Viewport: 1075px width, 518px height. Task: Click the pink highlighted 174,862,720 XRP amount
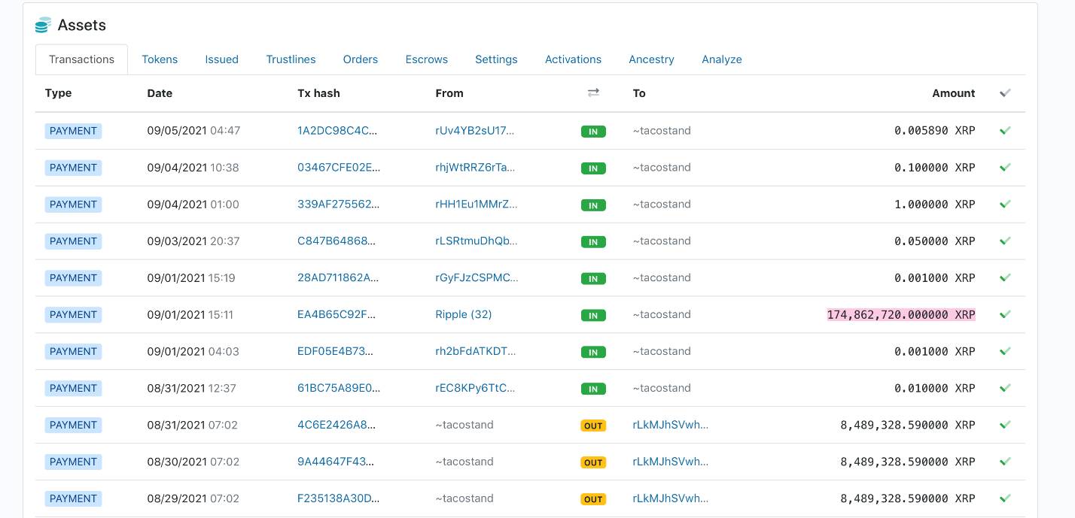tap(900, 315)
